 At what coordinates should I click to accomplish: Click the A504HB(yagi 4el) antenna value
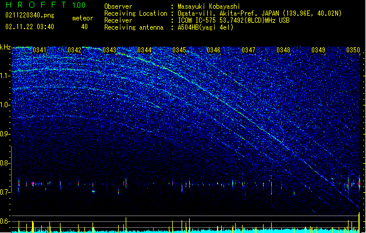pyautogui.click(x=205, y=27)
